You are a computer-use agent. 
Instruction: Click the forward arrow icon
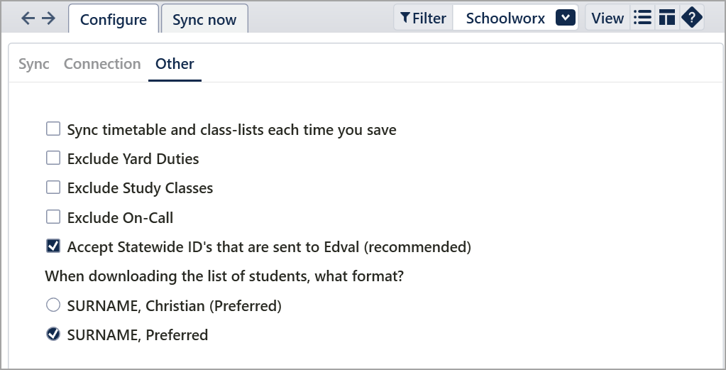tap(48, 18)
